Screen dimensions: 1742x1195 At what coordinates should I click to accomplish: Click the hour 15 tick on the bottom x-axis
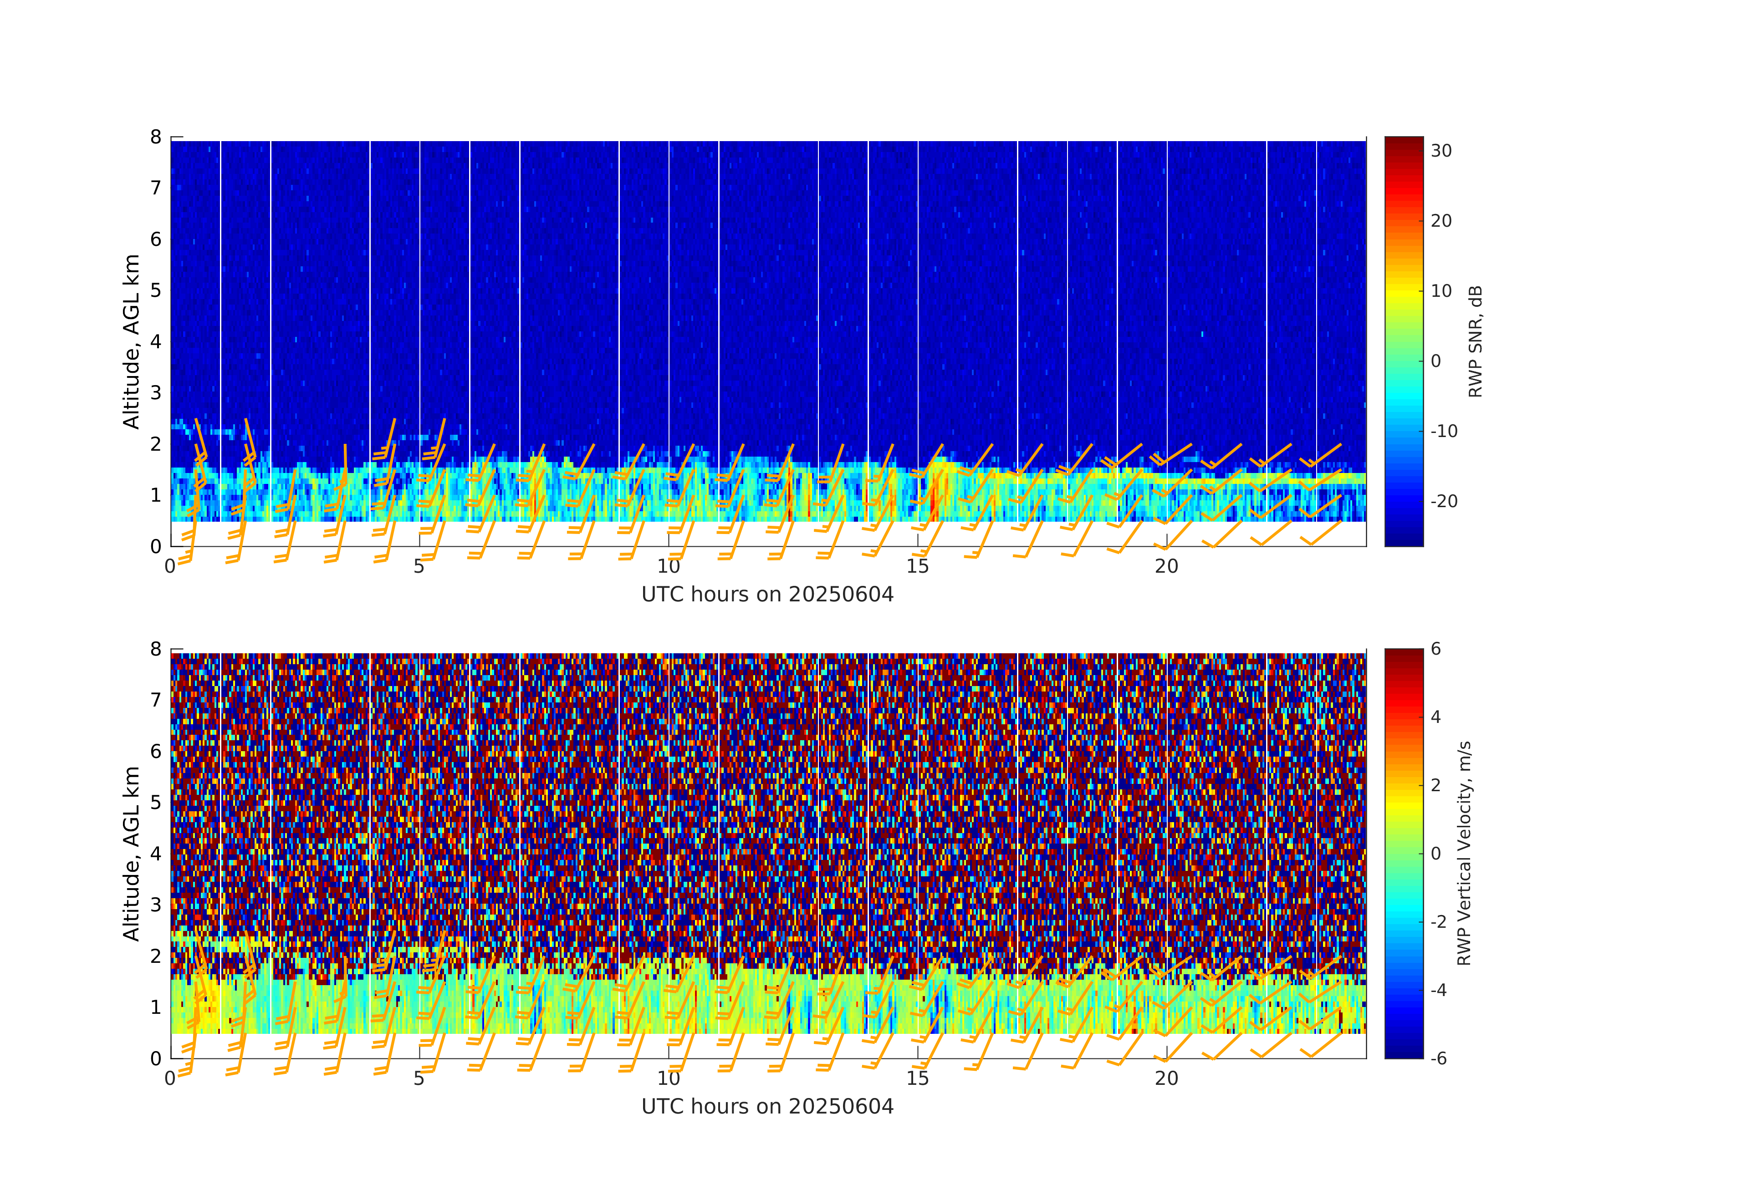[x=918, y=1079]
